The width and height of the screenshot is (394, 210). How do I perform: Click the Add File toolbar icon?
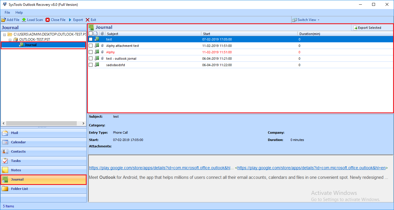pyautogui.click(x=4, y=20)
